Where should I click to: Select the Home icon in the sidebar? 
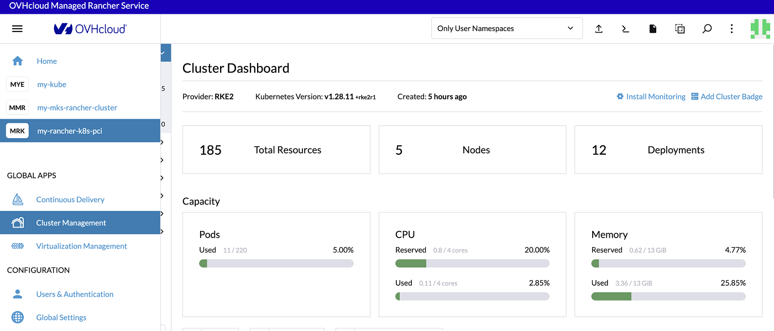tap(17, 61)
